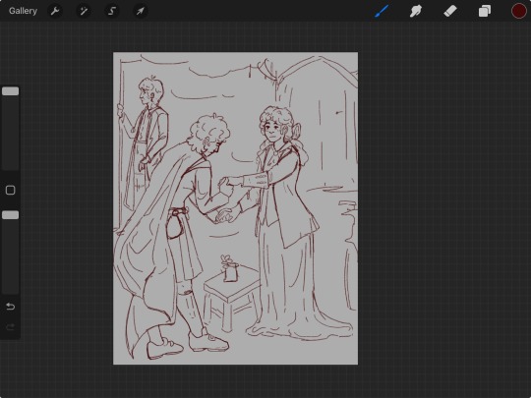The image size is (531, 398).
Task: Open the Adjustments magic wand menu
Action: (84, 11)
